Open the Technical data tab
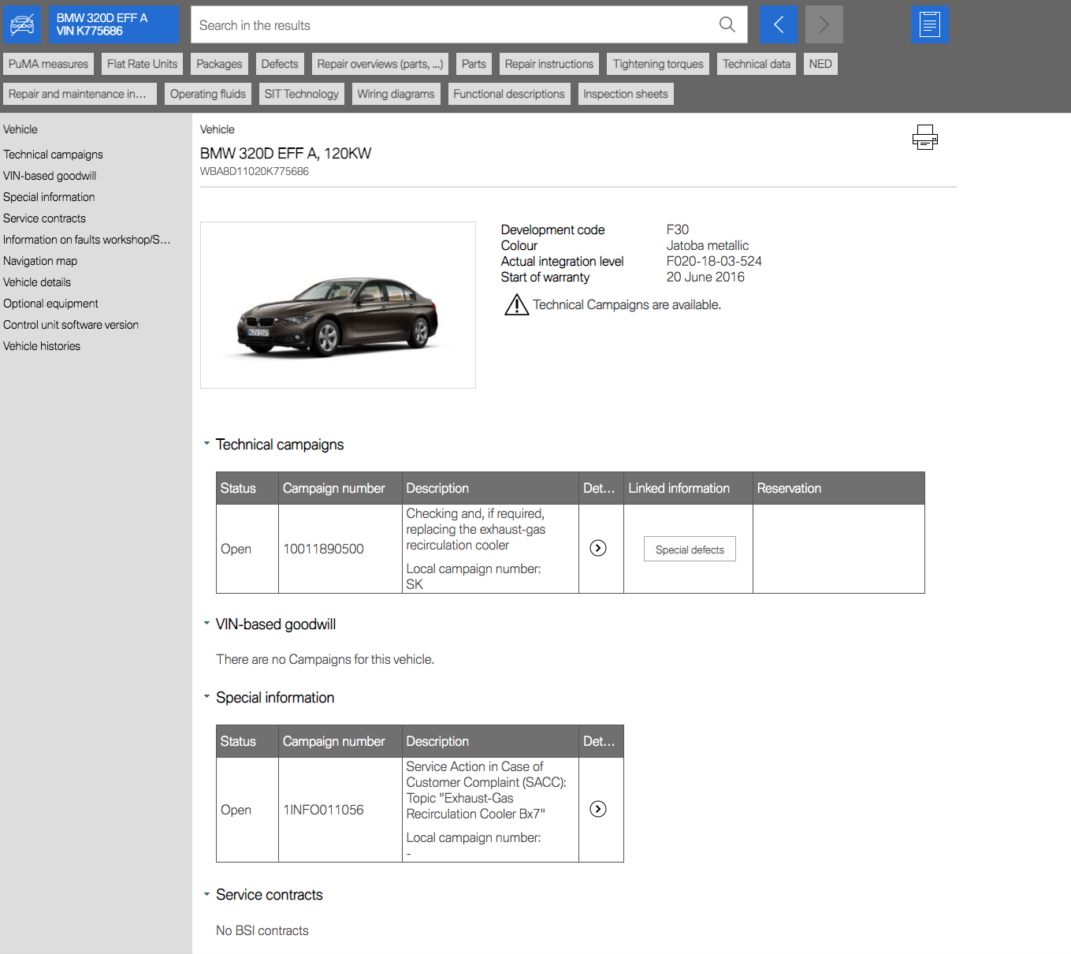 click(757, 64)
